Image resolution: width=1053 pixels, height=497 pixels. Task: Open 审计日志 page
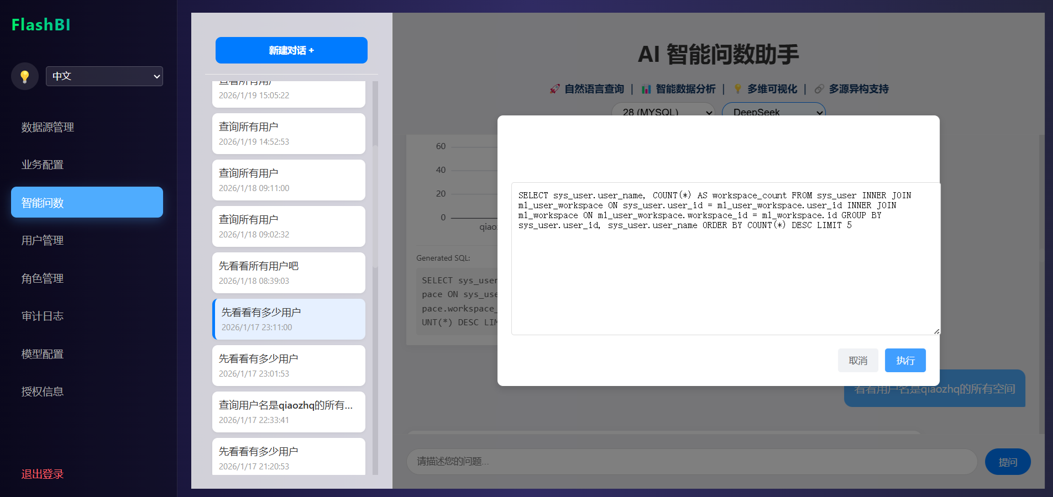click(x=43, y=316)
